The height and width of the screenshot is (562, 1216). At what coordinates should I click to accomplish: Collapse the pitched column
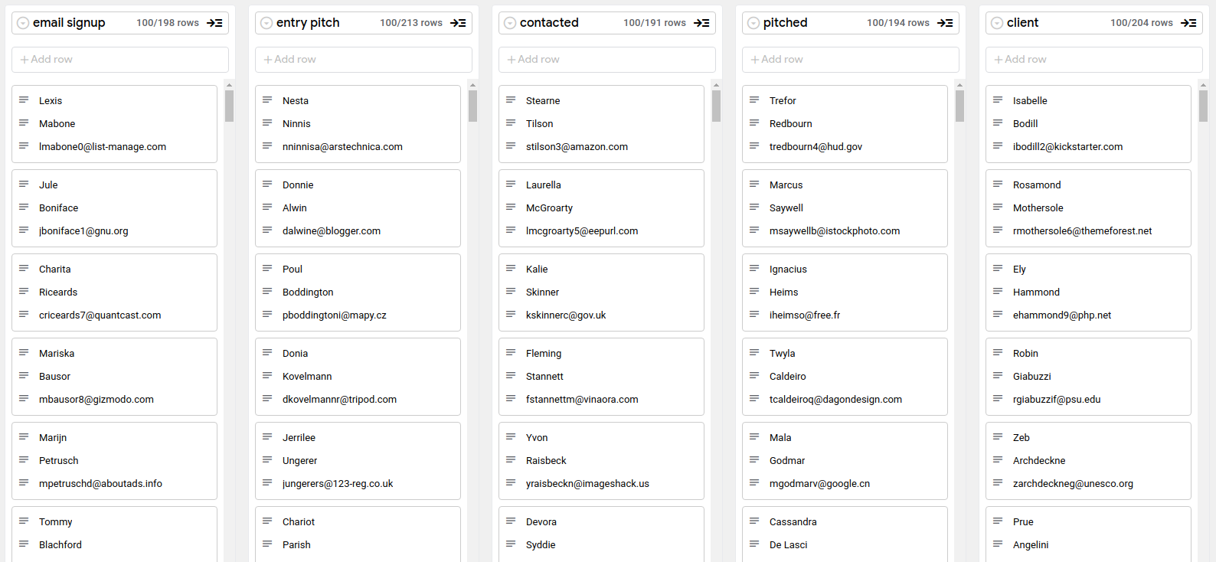coord(945,23)
